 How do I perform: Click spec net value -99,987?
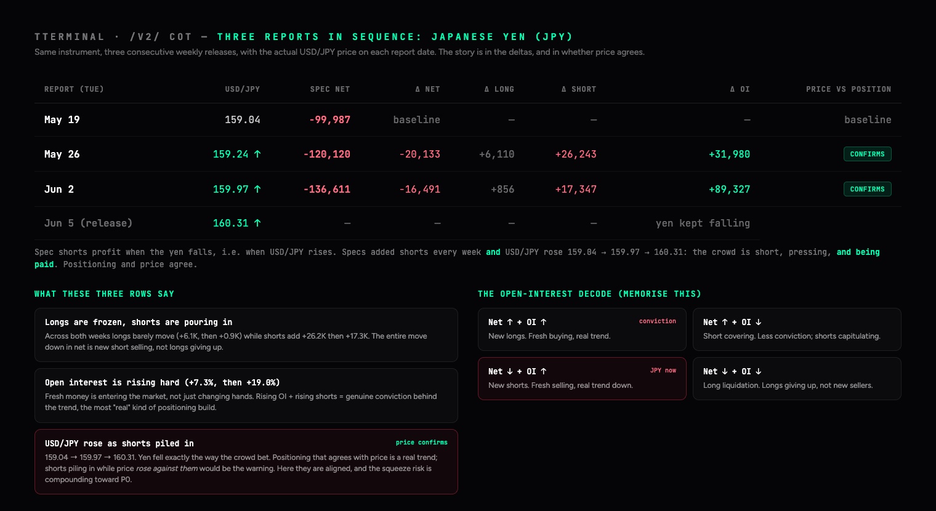click(329, 119)
